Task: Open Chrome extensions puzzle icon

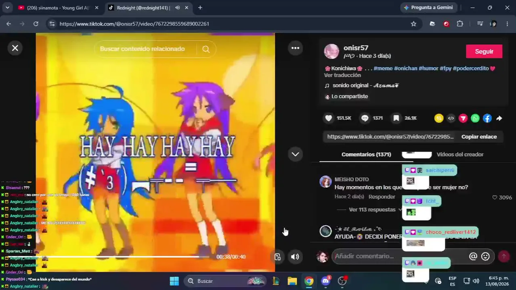Action: click(x=460, y=24)
